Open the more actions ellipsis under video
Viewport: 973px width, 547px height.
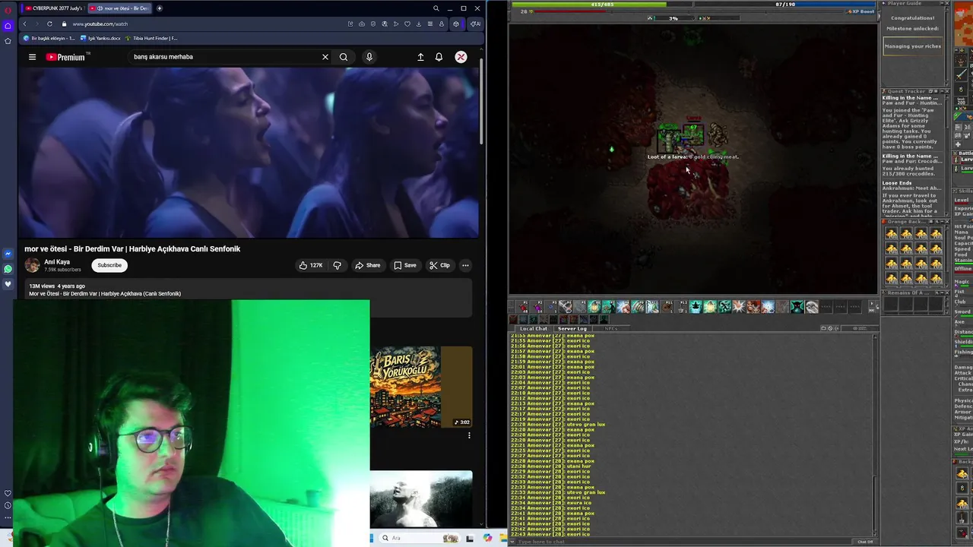coord(465,265)
